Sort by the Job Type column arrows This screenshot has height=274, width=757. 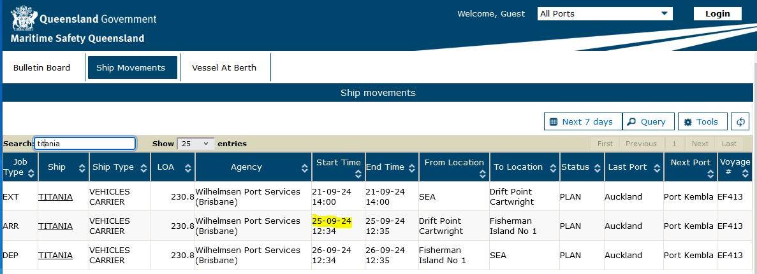pos(31,172)
